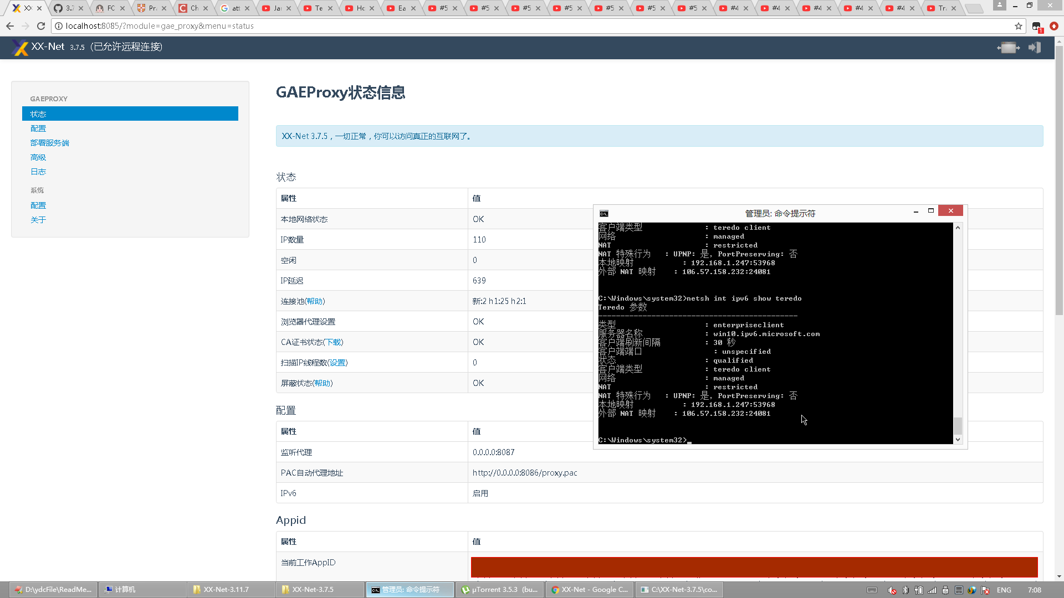Click the 0.0.0.0:8087 监听代理 value
The width and height of the screenshot is (1064, 598).
click(x=493, y=452)
